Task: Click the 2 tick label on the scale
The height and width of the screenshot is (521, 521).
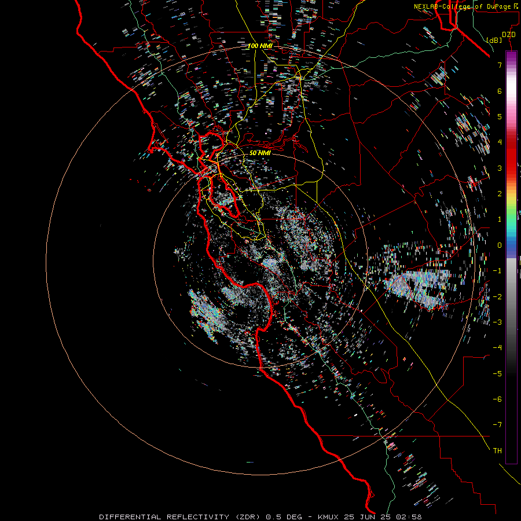Action: (500, 194)
